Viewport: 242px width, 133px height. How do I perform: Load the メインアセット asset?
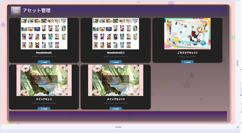pos(44,109)
